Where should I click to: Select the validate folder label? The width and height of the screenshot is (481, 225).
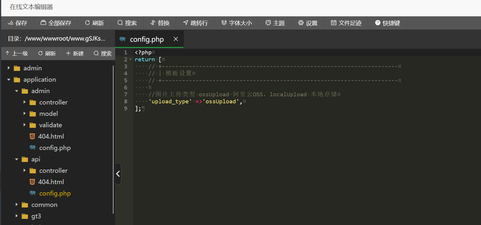coord(51,125)
